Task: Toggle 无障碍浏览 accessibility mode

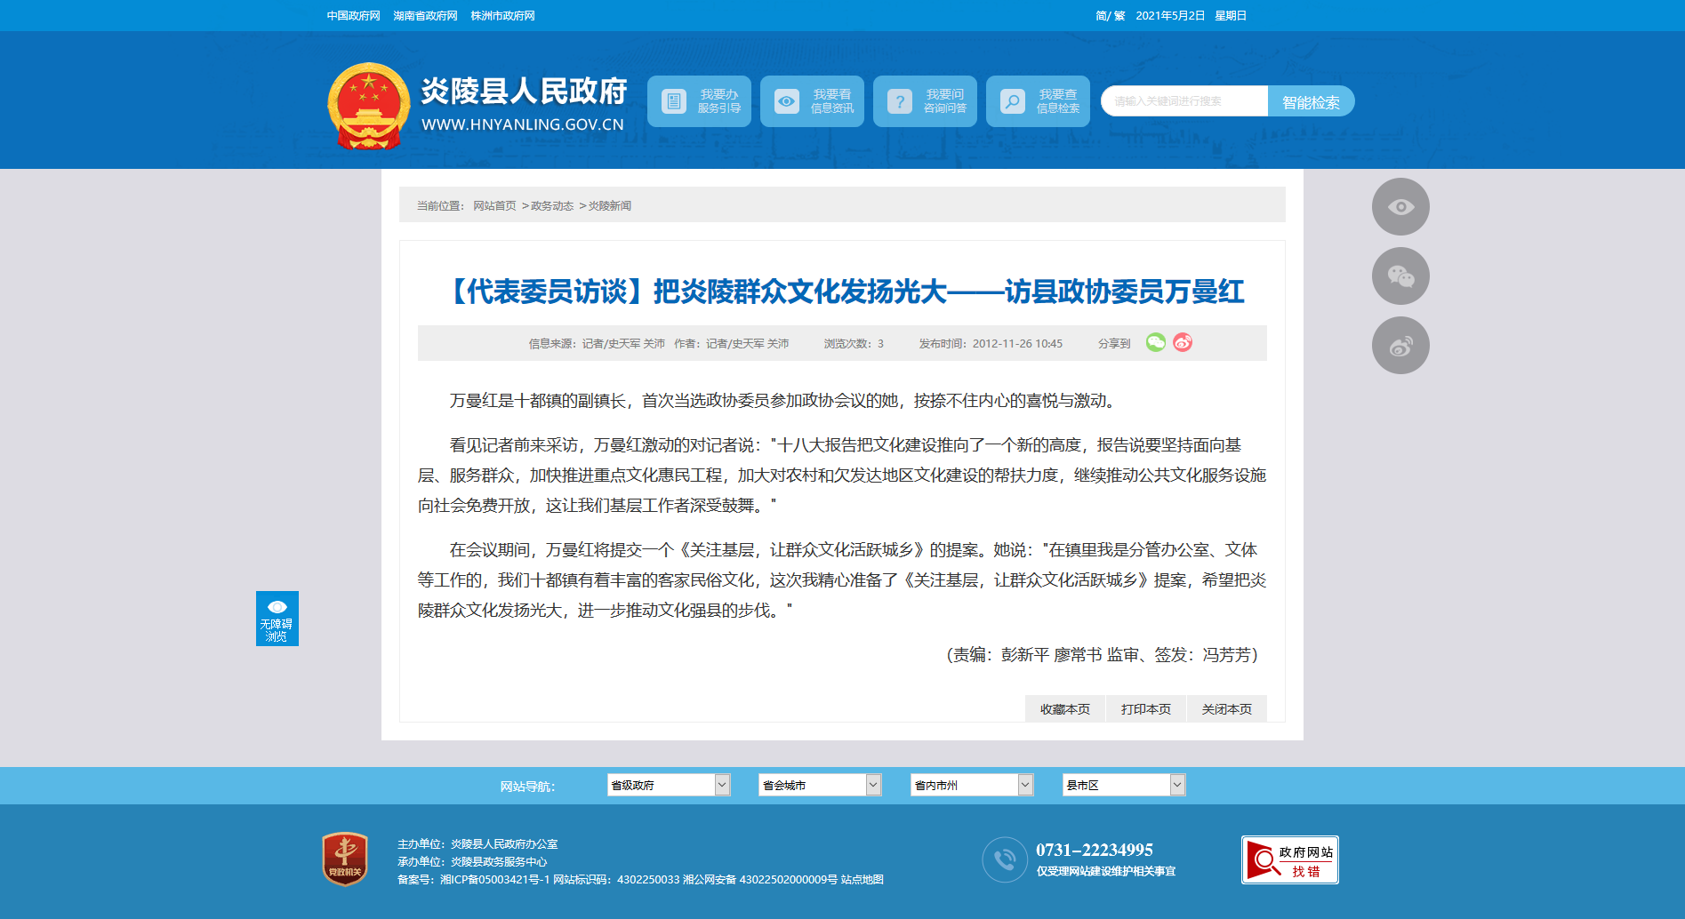Action: (x=277, y=619)
